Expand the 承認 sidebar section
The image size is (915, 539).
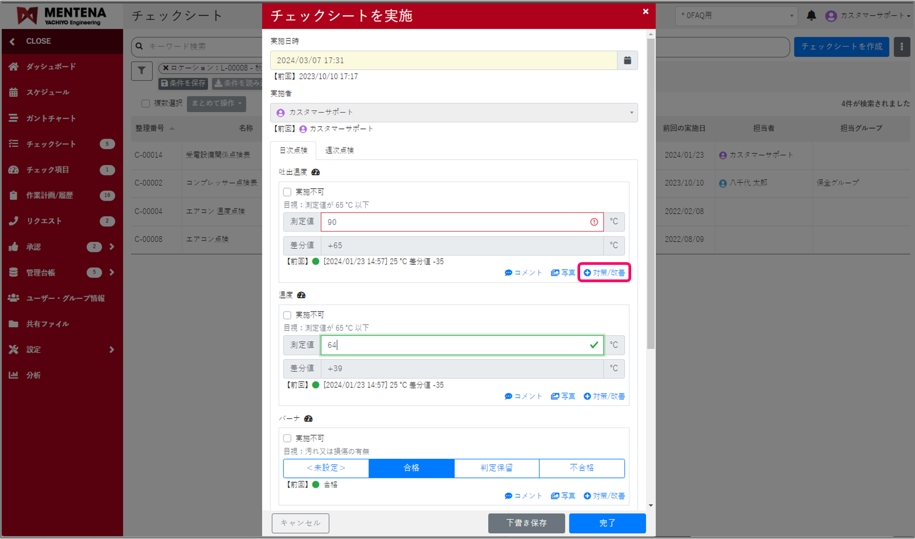tap(112, 247)
